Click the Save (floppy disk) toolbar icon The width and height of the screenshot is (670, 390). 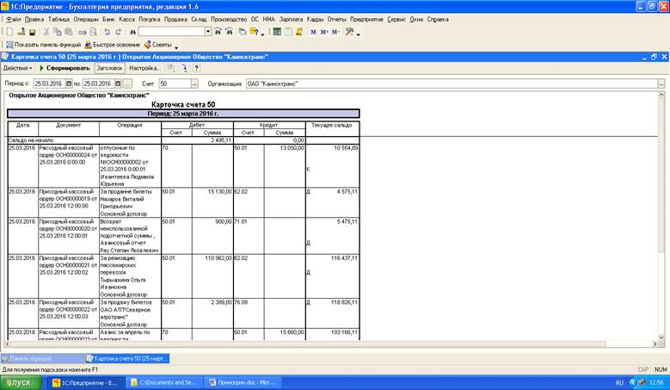(x=32, y=32)
